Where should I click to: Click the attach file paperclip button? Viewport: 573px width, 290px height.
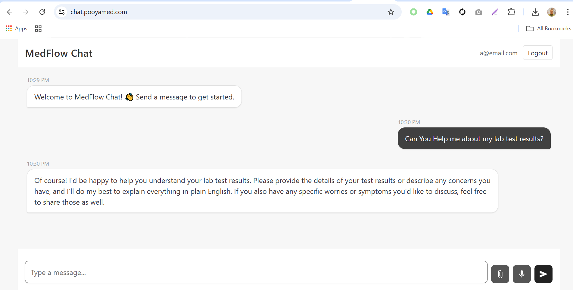point(500,274)
